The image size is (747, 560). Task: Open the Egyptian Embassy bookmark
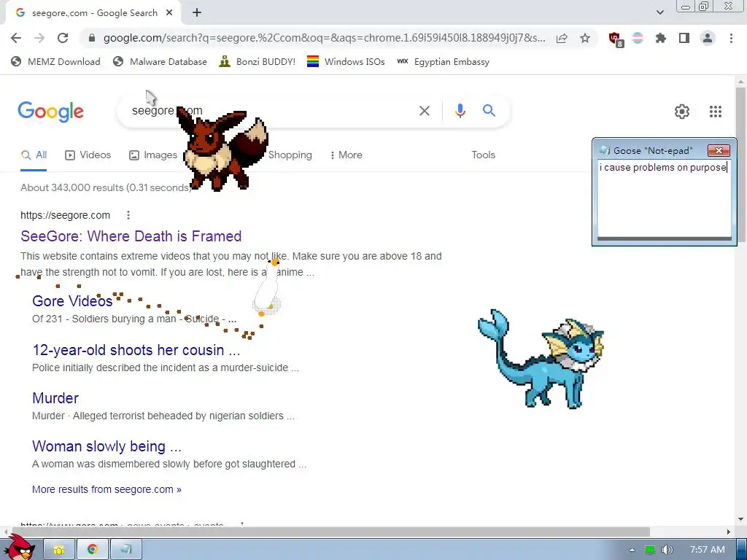443,61
